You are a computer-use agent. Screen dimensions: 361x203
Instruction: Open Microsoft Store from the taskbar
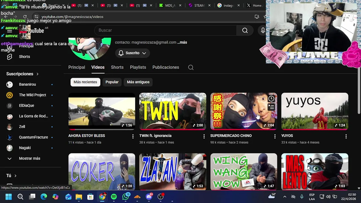[91, 197]
